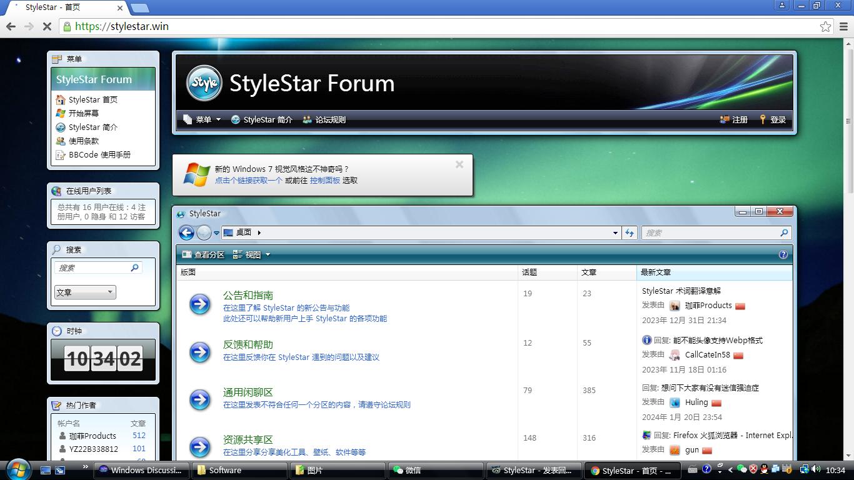Open the Huling user profile link
This screenshot has width=854, height=480.
696,402
